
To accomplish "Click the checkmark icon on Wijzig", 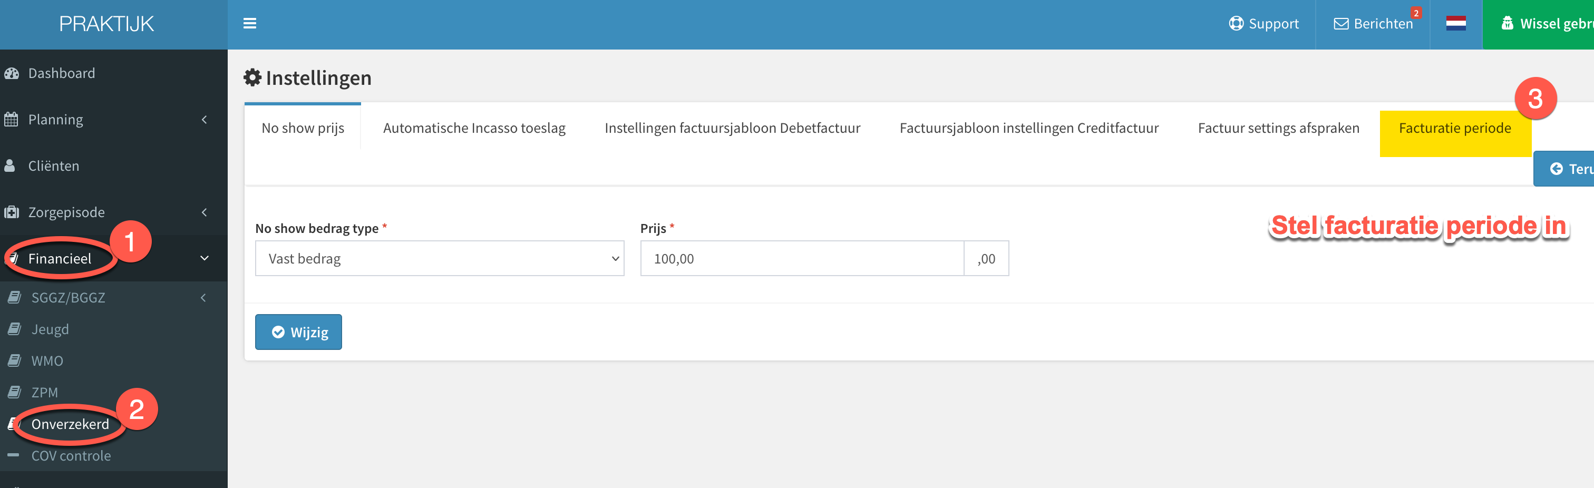I will coord(278,332).
